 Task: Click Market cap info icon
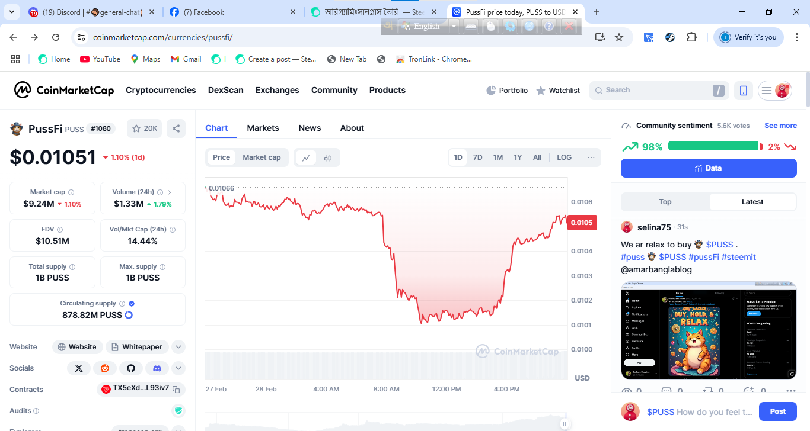coord(71,192)
